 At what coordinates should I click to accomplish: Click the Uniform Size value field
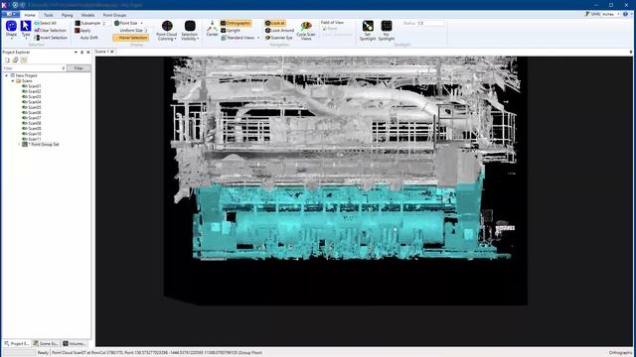point(147,31)
